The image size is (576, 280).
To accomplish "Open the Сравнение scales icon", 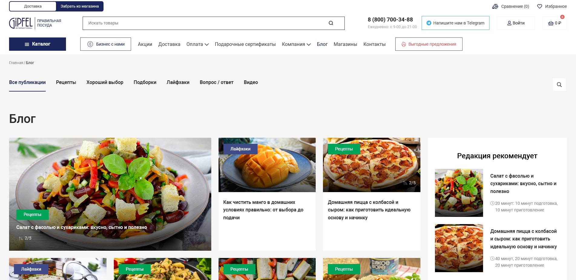I will coord(495,6).
